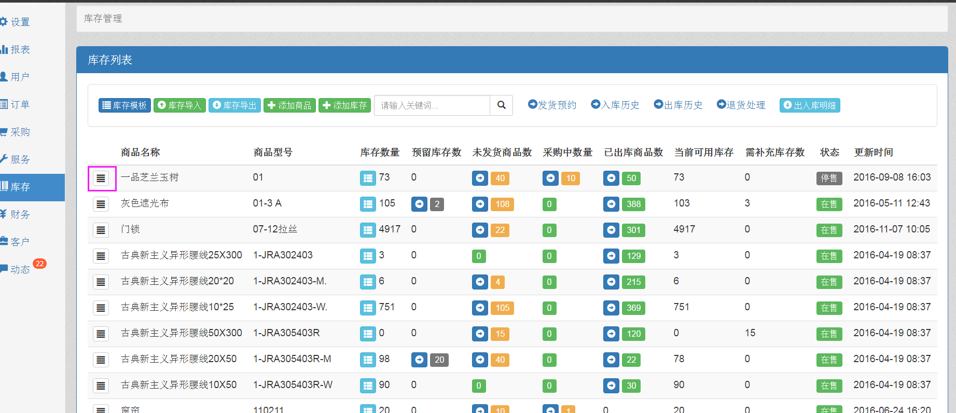Screen dimensions: 956x413
Task: Click reserved stock badge 20
Action: pos(439,360)
